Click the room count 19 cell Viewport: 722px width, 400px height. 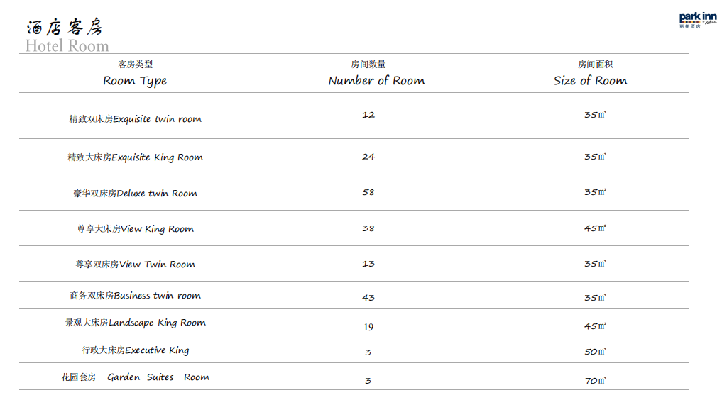point(368,327)
